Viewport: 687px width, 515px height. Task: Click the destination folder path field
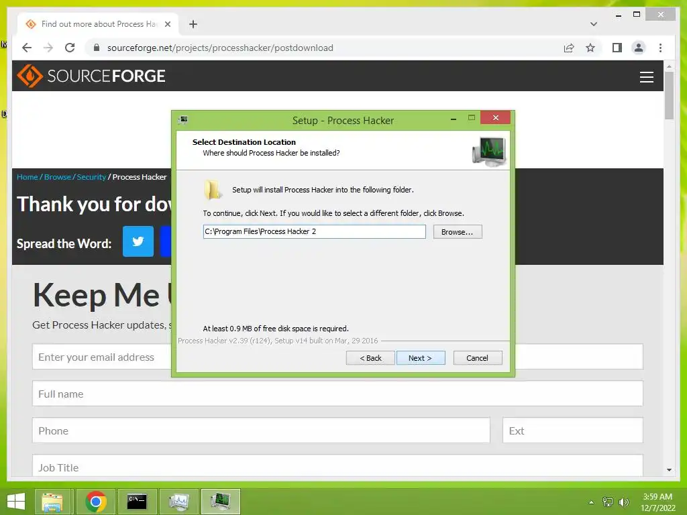314,231
